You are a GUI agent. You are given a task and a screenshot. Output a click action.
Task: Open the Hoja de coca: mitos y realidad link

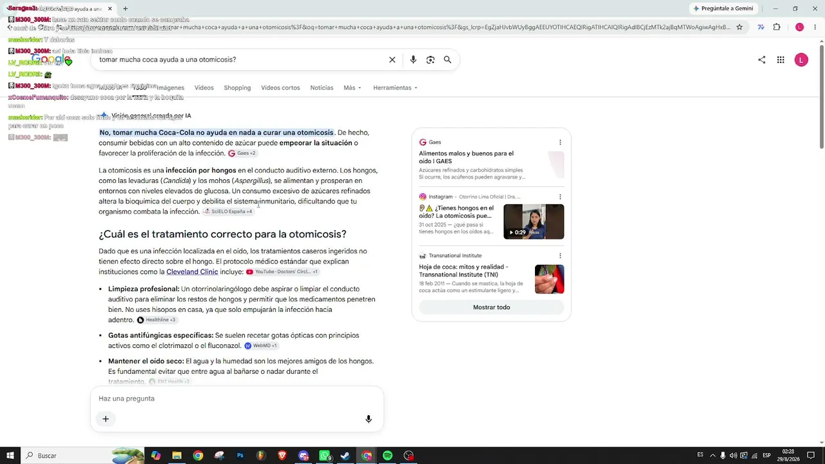pyautogui.click(x=463, y=271)
